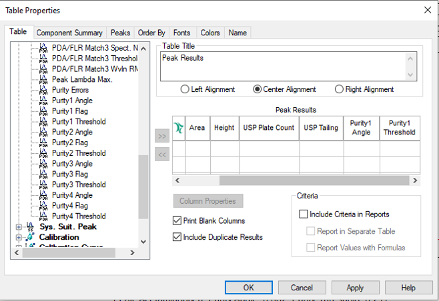Click the Sys. Suit. Peak folder icon
Viewport: 439px width, 301px height.
pyautogui.click(x=31, y=227)
